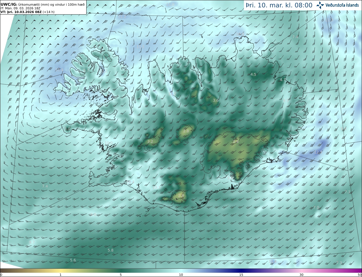Select the 'UWC/IG: Úrkomumætti (mm)' map title
This screenshot has height=277, width=362.
pyautogui.click(x=43, y=4)
